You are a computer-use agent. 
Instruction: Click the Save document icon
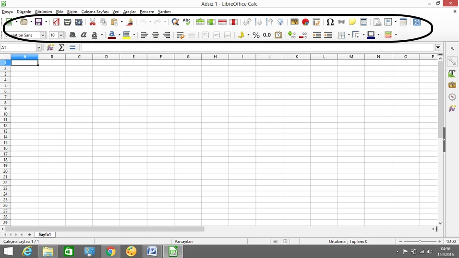38,22
